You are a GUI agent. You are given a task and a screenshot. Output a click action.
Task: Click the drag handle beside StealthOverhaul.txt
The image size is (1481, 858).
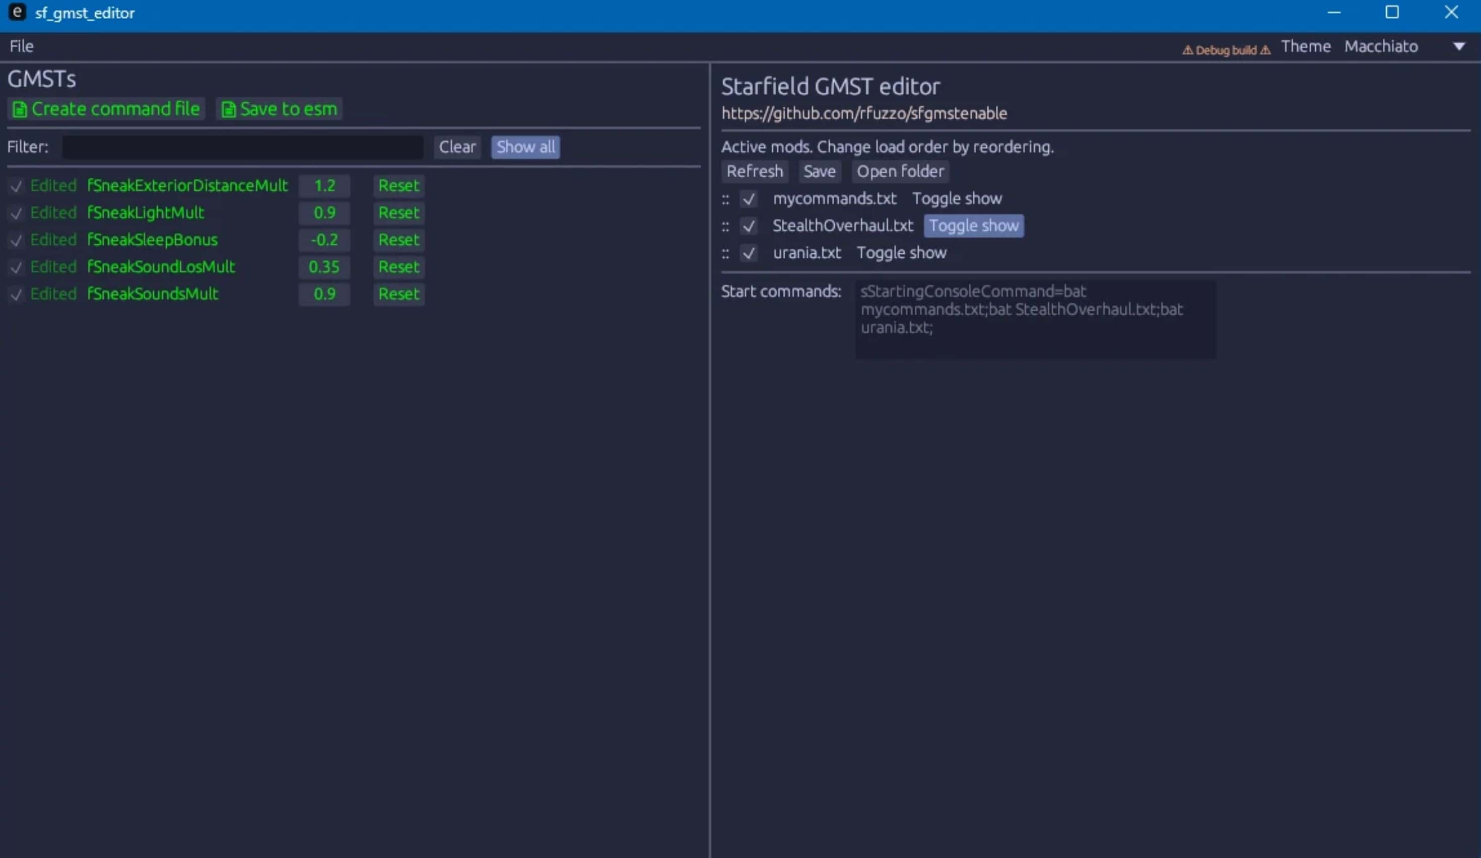coord(726,226)
